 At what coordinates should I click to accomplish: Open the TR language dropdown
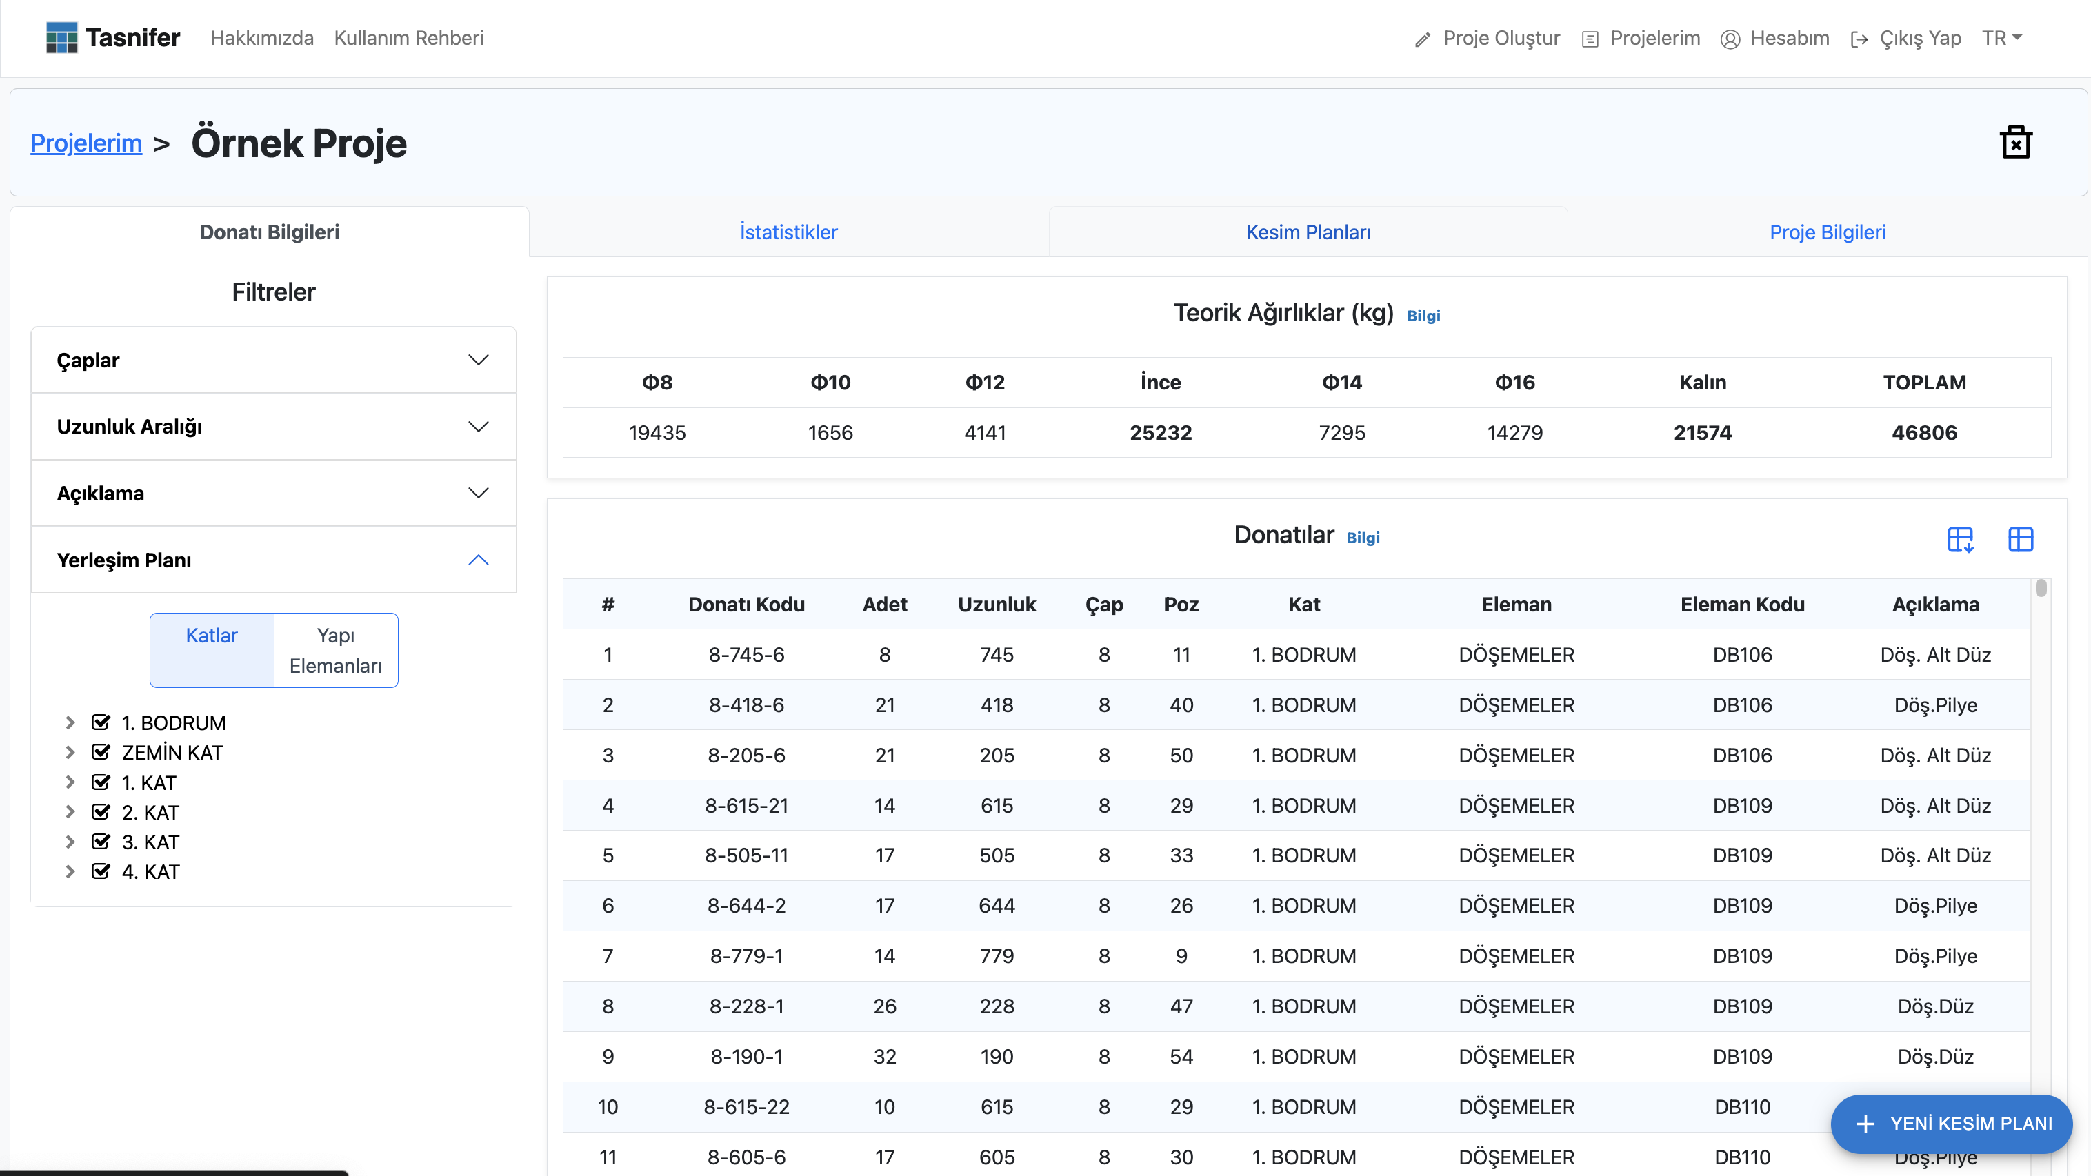pos(2002,38)
